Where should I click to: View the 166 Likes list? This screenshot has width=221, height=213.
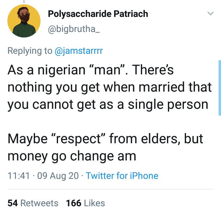click(85, 203)
